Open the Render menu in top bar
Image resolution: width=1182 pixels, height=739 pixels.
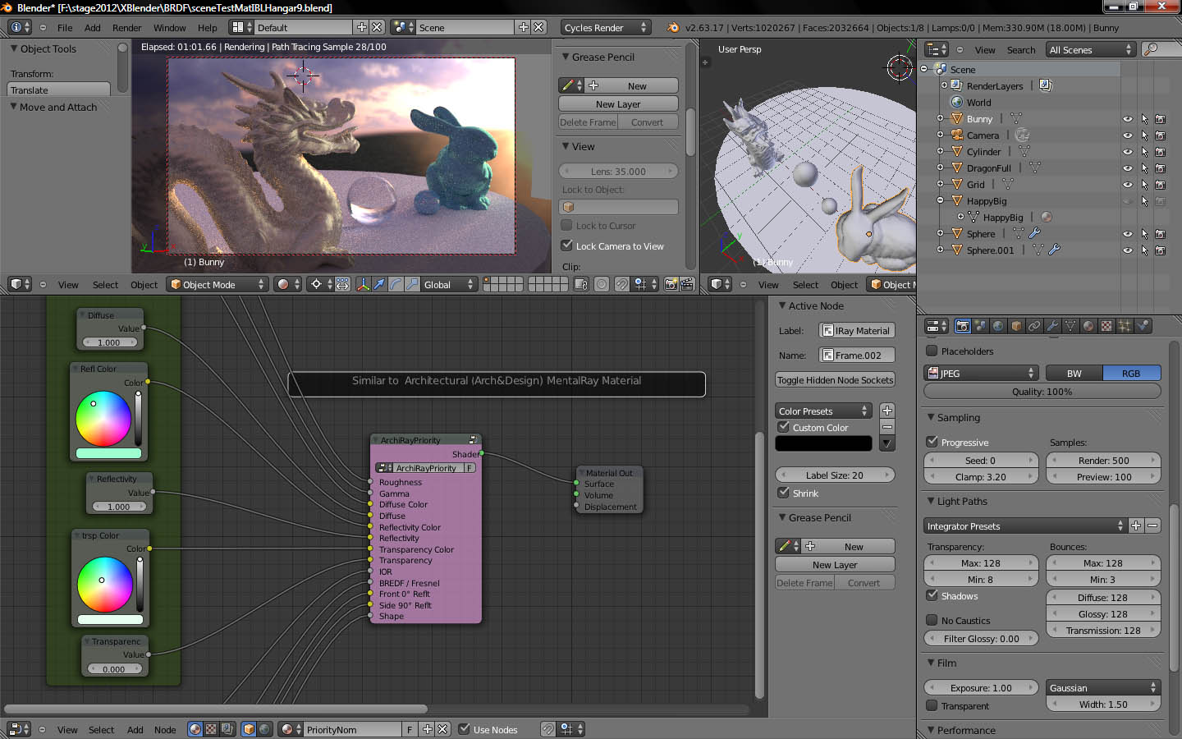[126, 27]
